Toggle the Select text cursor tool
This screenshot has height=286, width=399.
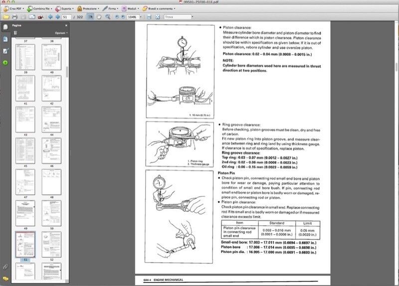coord(90,16)
